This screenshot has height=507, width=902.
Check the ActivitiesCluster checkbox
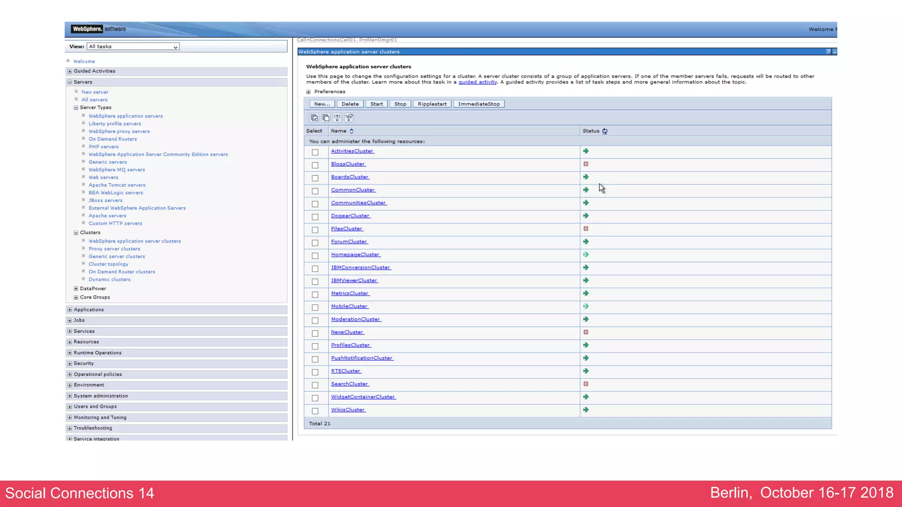tap(315, 152)
